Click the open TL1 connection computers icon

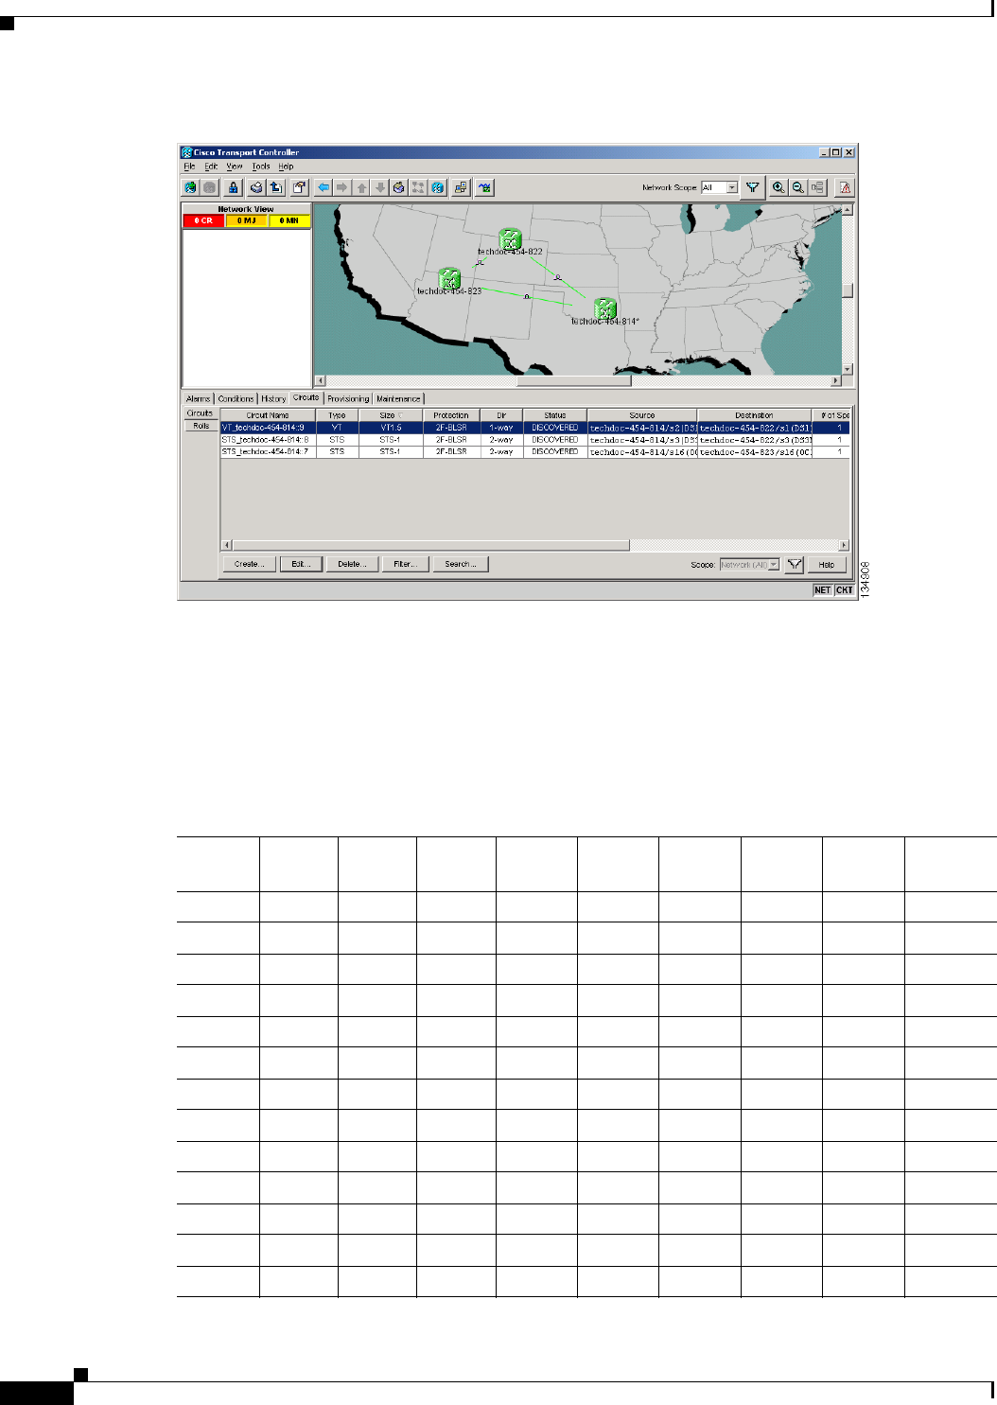click(x=461, y=187)
